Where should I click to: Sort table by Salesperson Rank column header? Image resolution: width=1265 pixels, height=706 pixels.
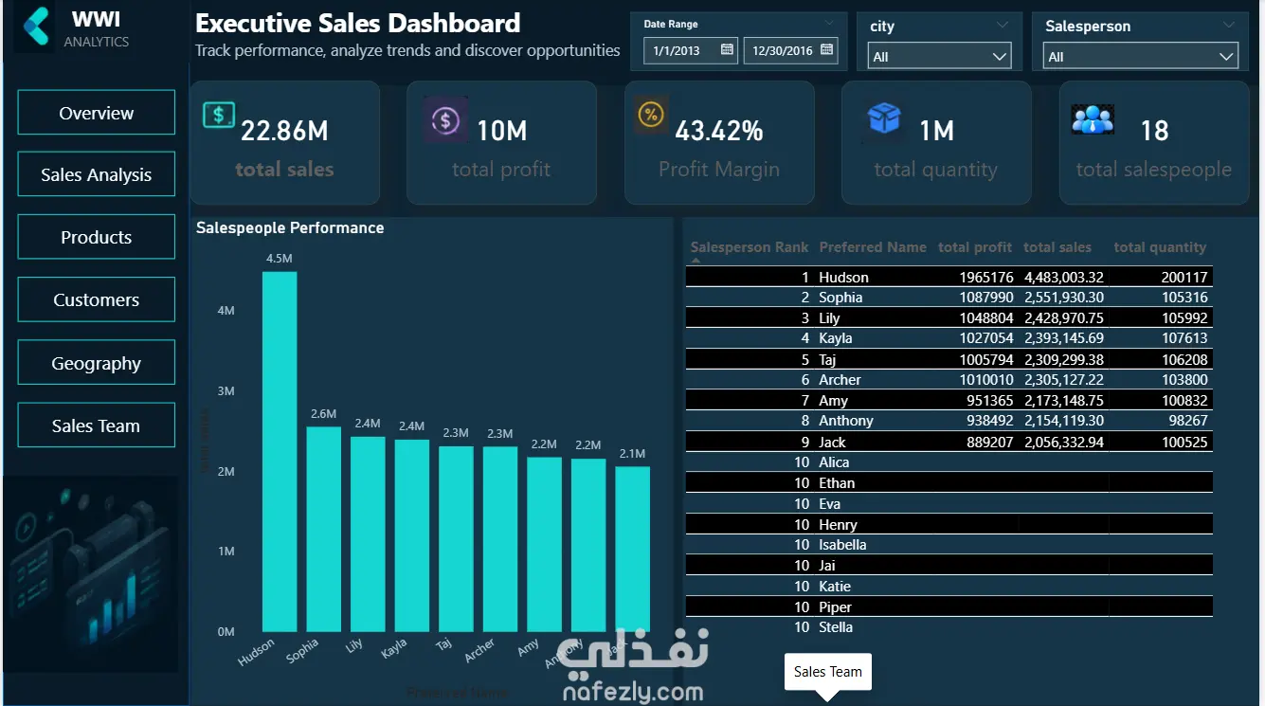750,247
